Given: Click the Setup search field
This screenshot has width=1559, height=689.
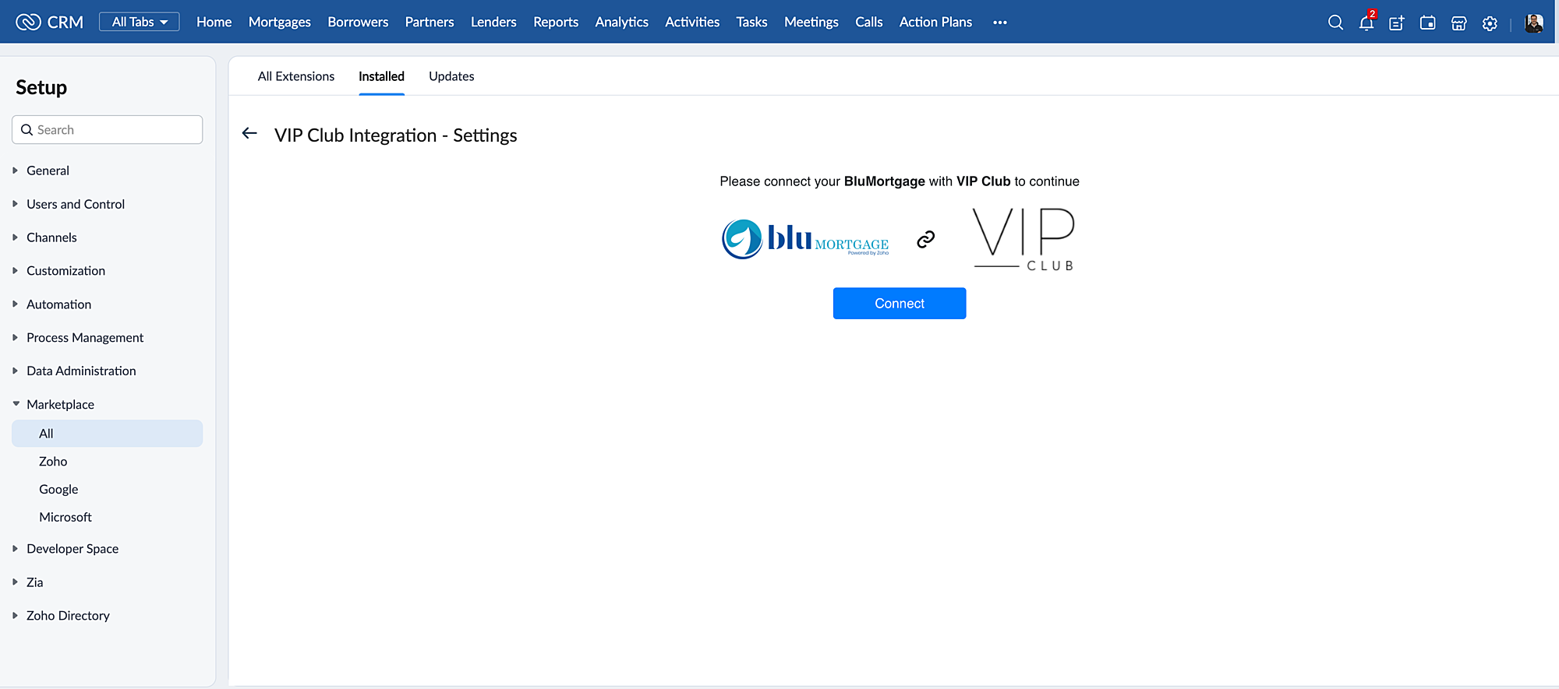Looking at the screenshot, I should point(108,130).
